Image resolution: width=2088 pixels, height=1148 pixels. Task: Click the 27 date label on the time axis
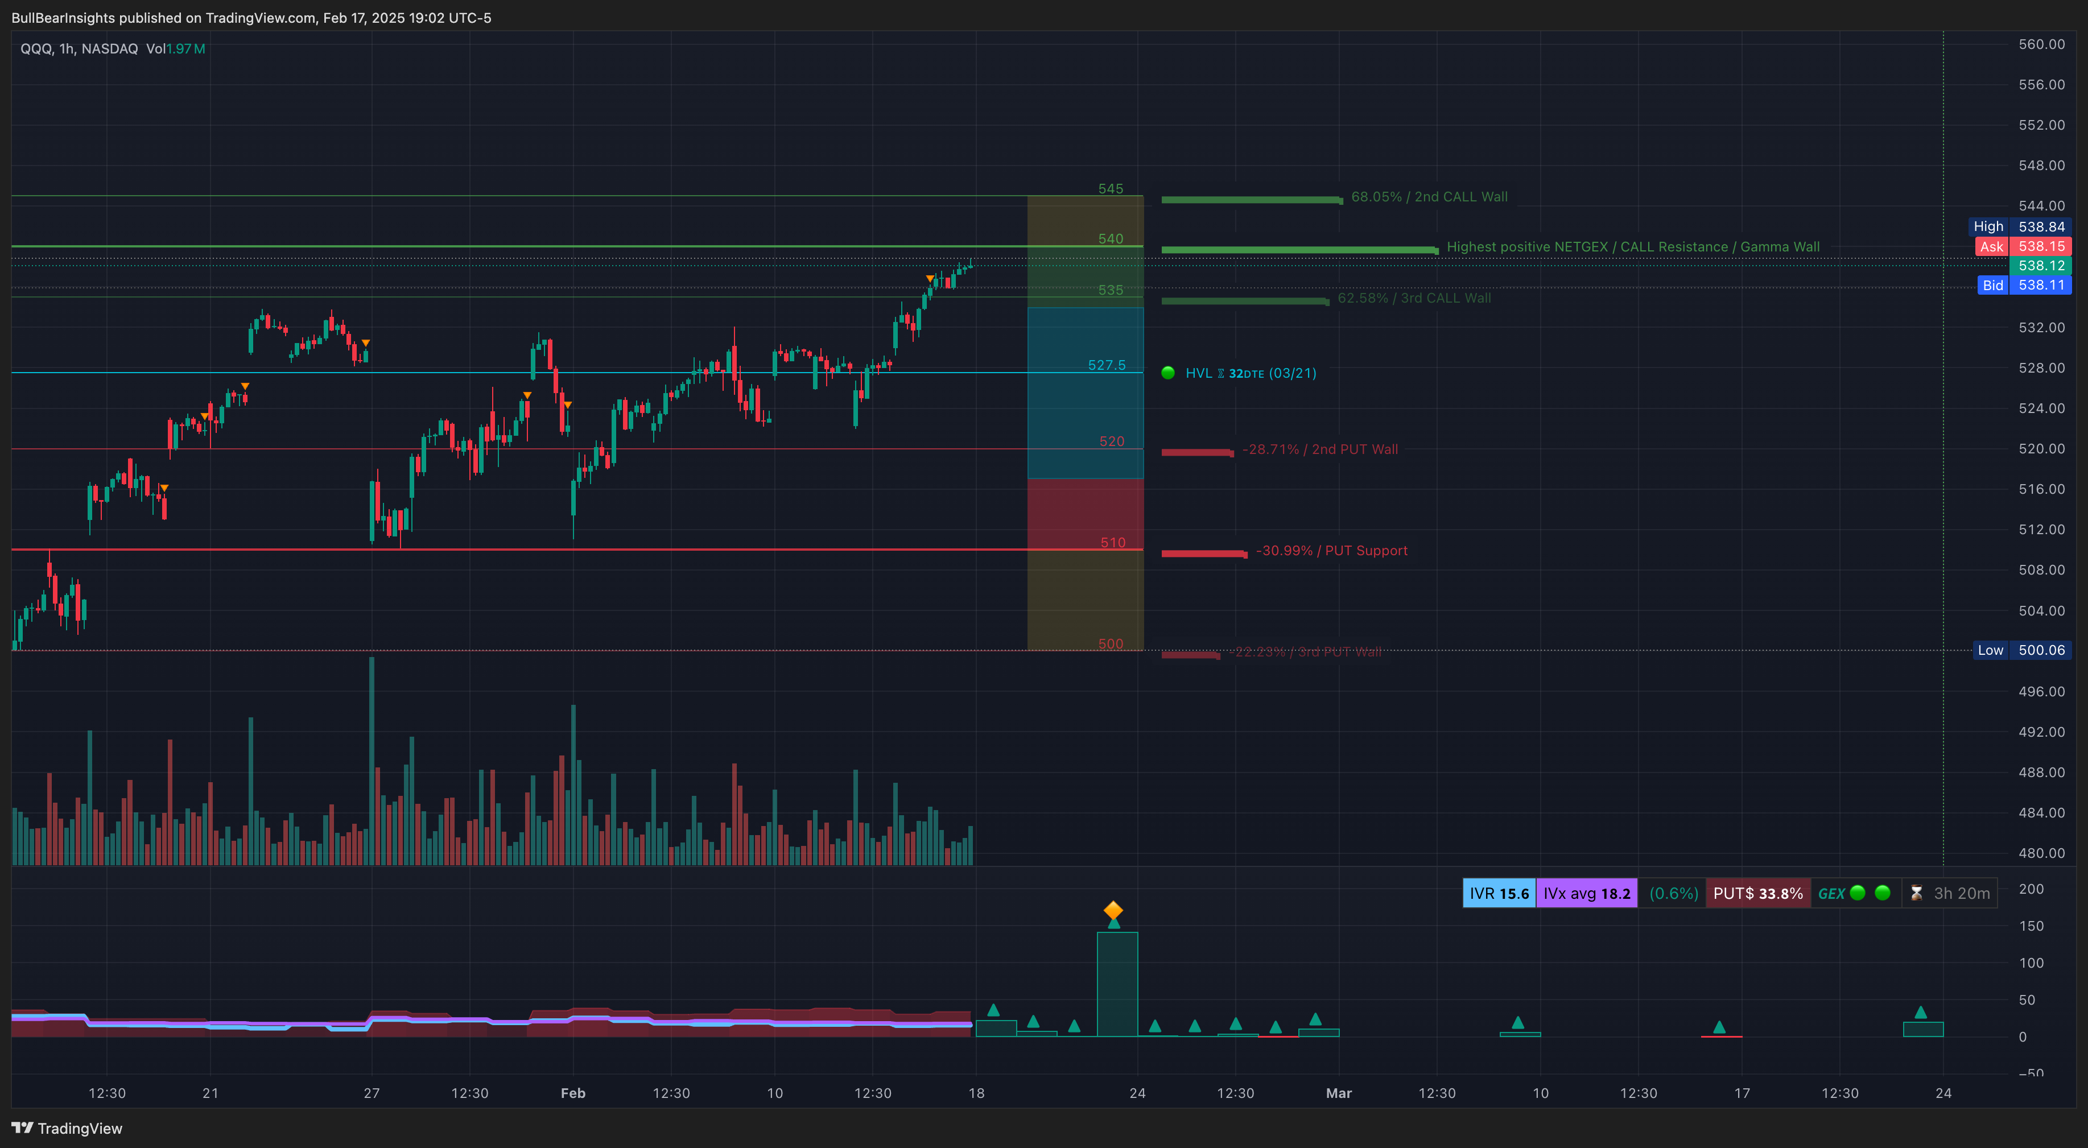[x=372, y=1093]
